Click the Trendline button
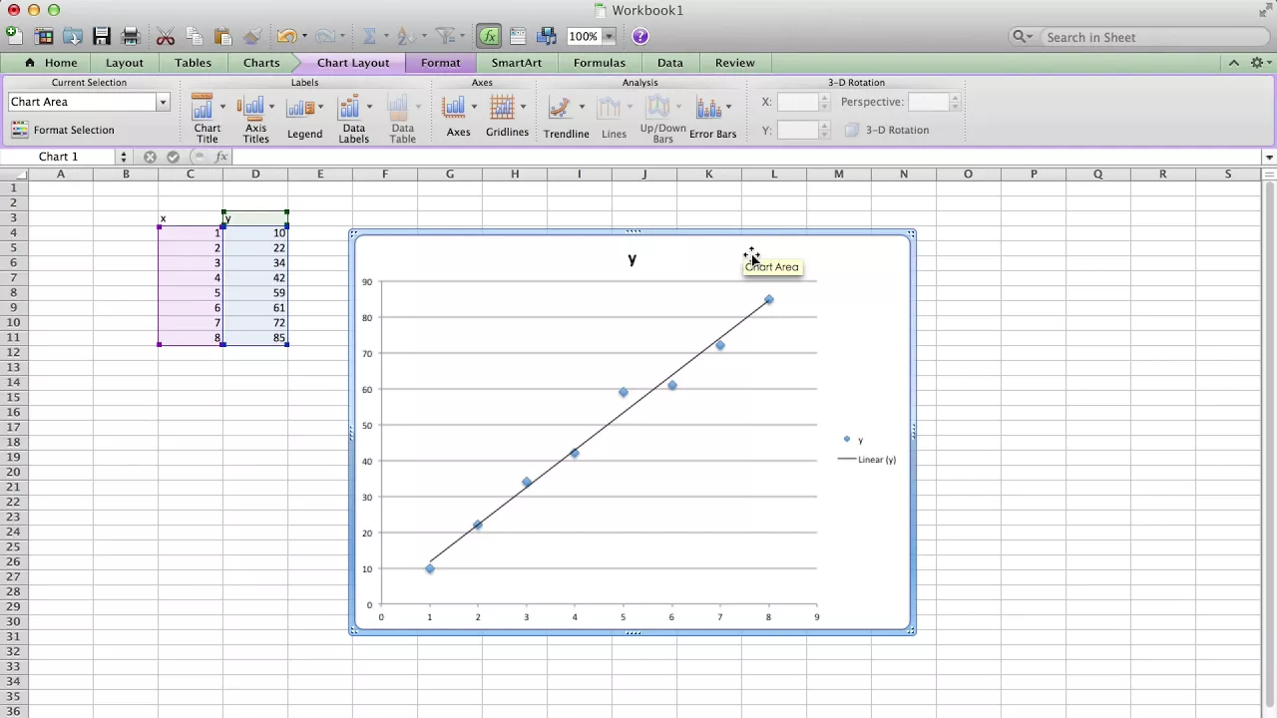 click(x=566, y=118)
